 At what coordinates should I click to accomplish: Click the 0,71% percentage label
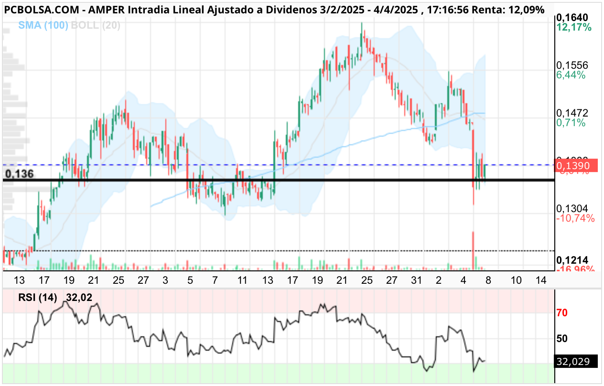(x=571, y=123)
